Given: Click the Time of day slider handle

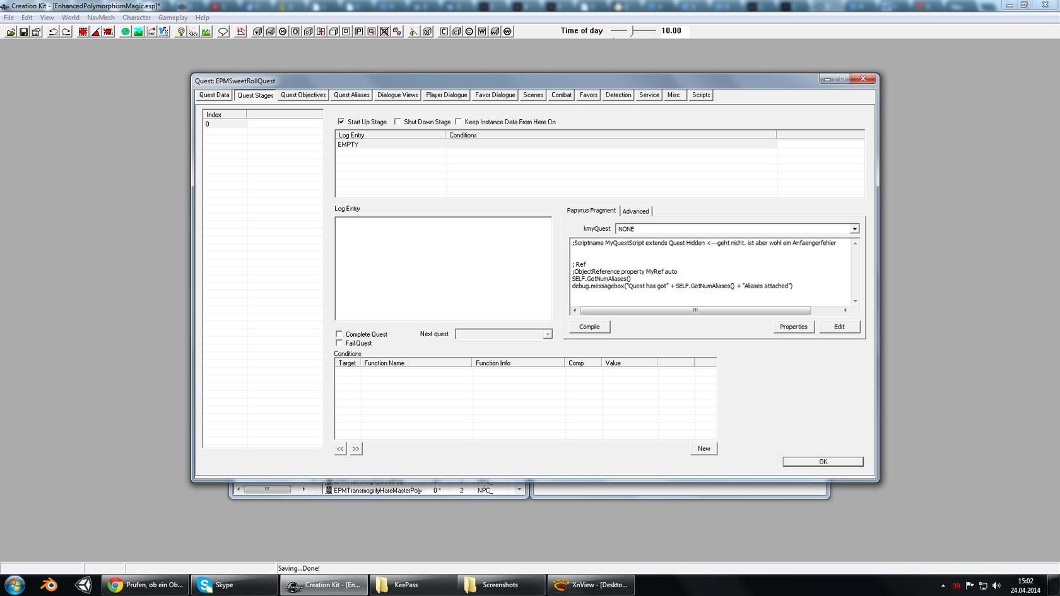Looking at the screenshot, I should (x=632, y=31).
